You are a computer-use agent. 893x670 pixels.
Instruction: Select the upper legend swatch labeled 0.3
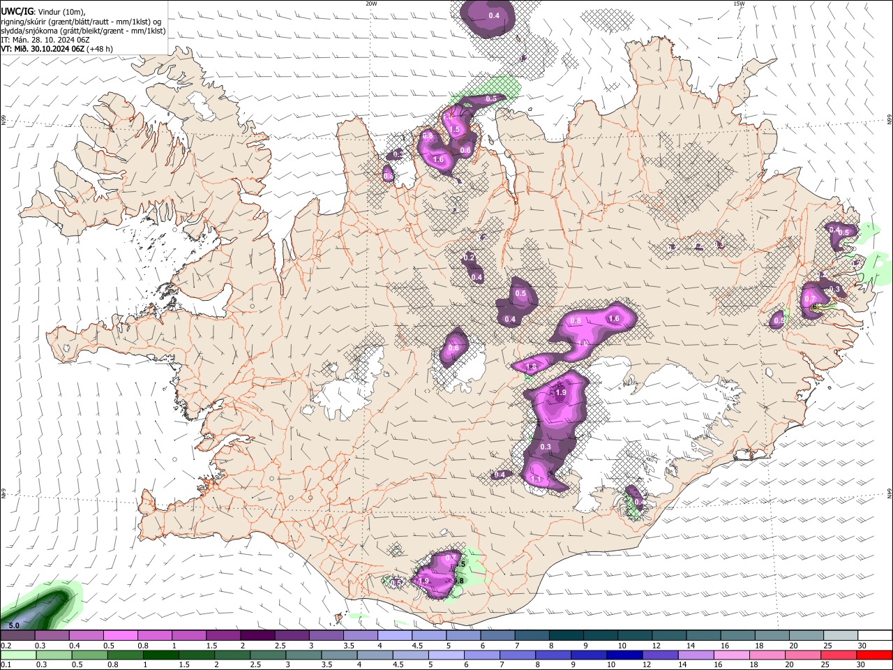point(52,636)
